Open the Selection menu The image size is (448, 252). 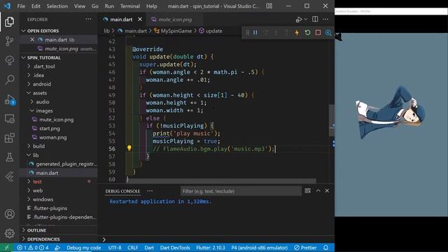(x=57, y=6)
